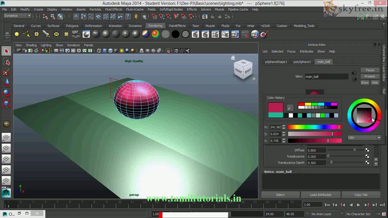Toggle the padlock lock selection icon
This screenshot has width=388, height=218.
coord(136,16)
